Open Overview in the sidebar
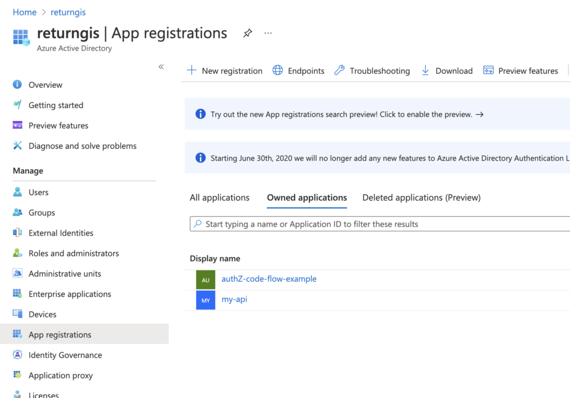 [x=46, y=84]
